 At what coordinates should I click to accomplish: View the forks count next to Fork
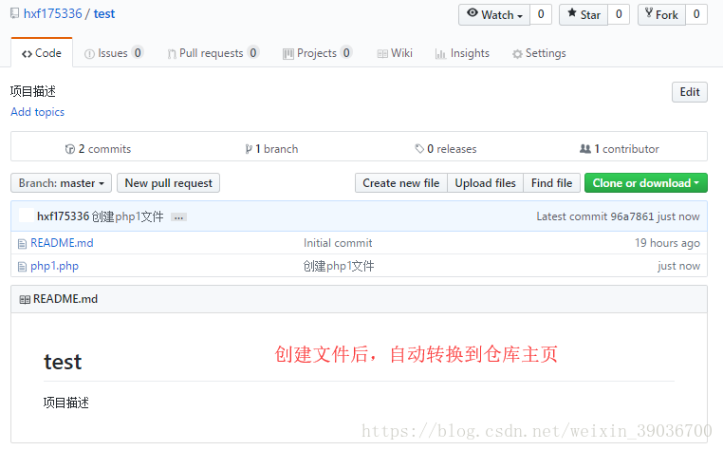click(696, 15)
